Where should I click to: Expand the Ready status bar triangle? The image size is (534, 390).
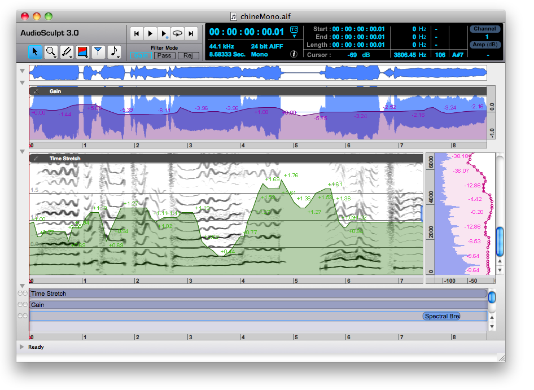tap(22, 347)
